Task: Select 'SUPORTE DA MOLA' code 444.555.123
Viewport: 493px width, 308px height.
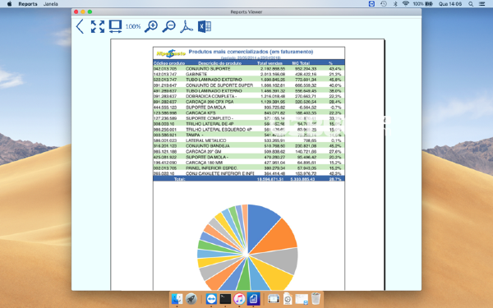Action: coord(165,107)
